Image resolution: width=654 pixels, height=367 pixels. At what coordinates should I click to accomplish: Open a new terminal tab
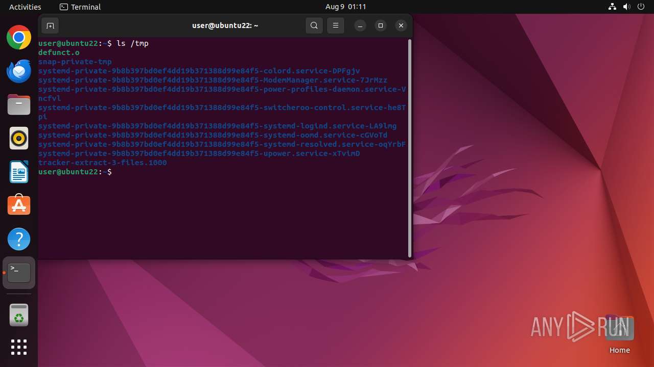pos(50,25)
